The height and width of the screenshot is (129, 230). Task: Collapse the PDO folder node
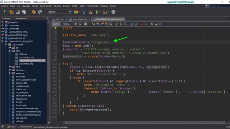pos(10,51)
